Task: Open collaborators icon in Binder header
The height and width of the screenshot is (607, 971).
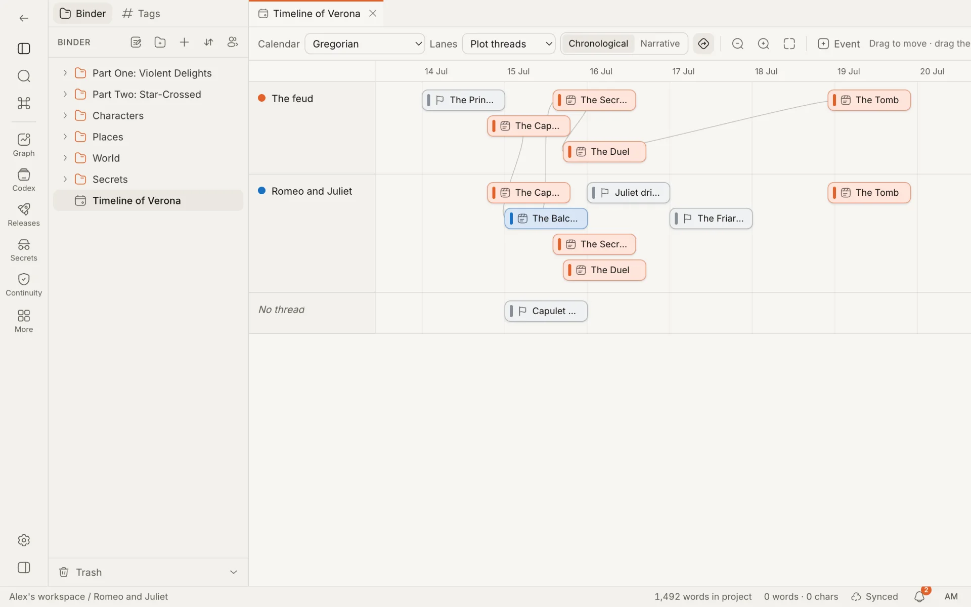Action: click(233, 42)
